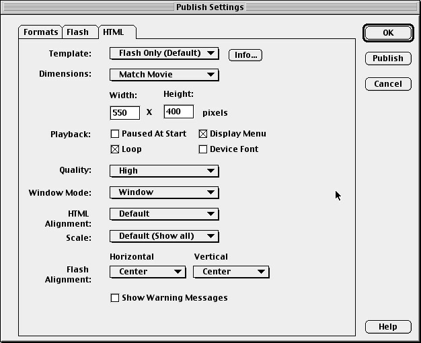
Task: Enable the Device Font checkbox
Action: [203, 149]
